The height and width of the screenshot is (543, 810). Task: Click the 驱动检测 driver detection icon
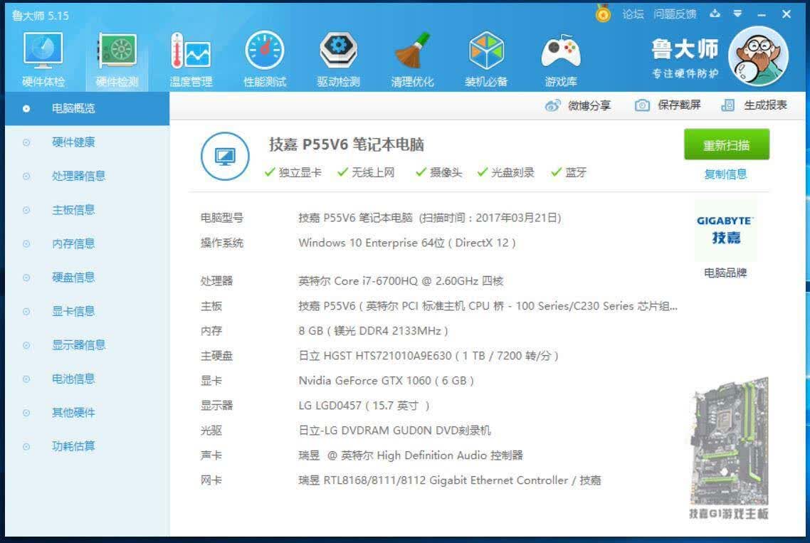(x=338, y=51)
